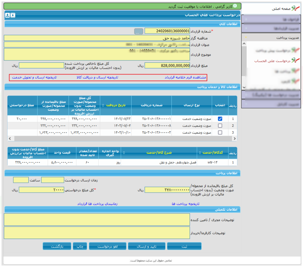303x267 pixels.
Task: Click the sort arrows on کدکالا/خدمت column
Action: [200, 153]
